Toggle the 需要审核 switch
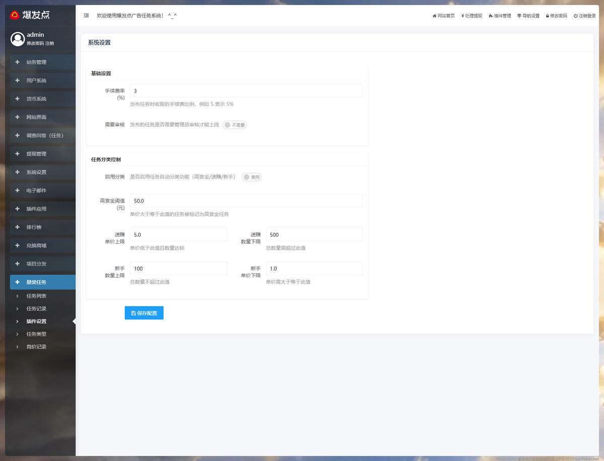The height and width of the screenshot is (461, 604). (x=235, y=125)
